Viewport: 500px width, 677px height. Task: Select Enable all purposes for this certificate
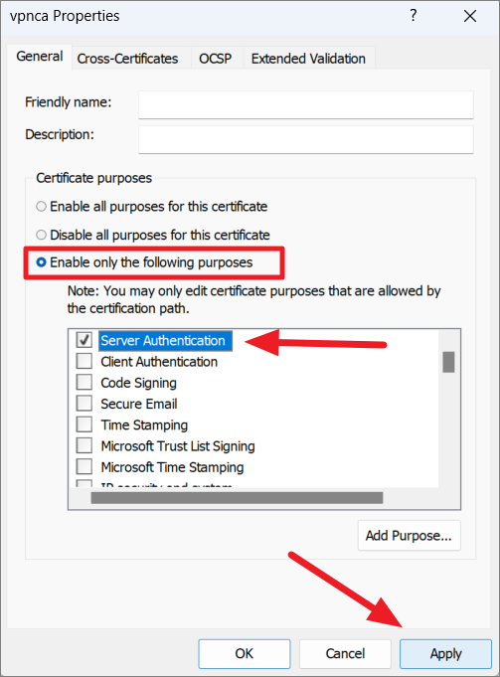click(x=41, y=207)
